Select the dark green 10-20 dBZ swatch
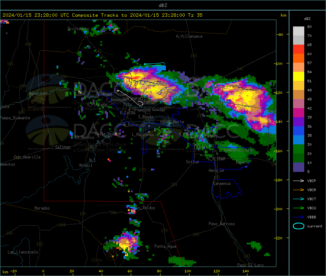The width and height of the screenshot is (326, 276). (x=298, y=158)
